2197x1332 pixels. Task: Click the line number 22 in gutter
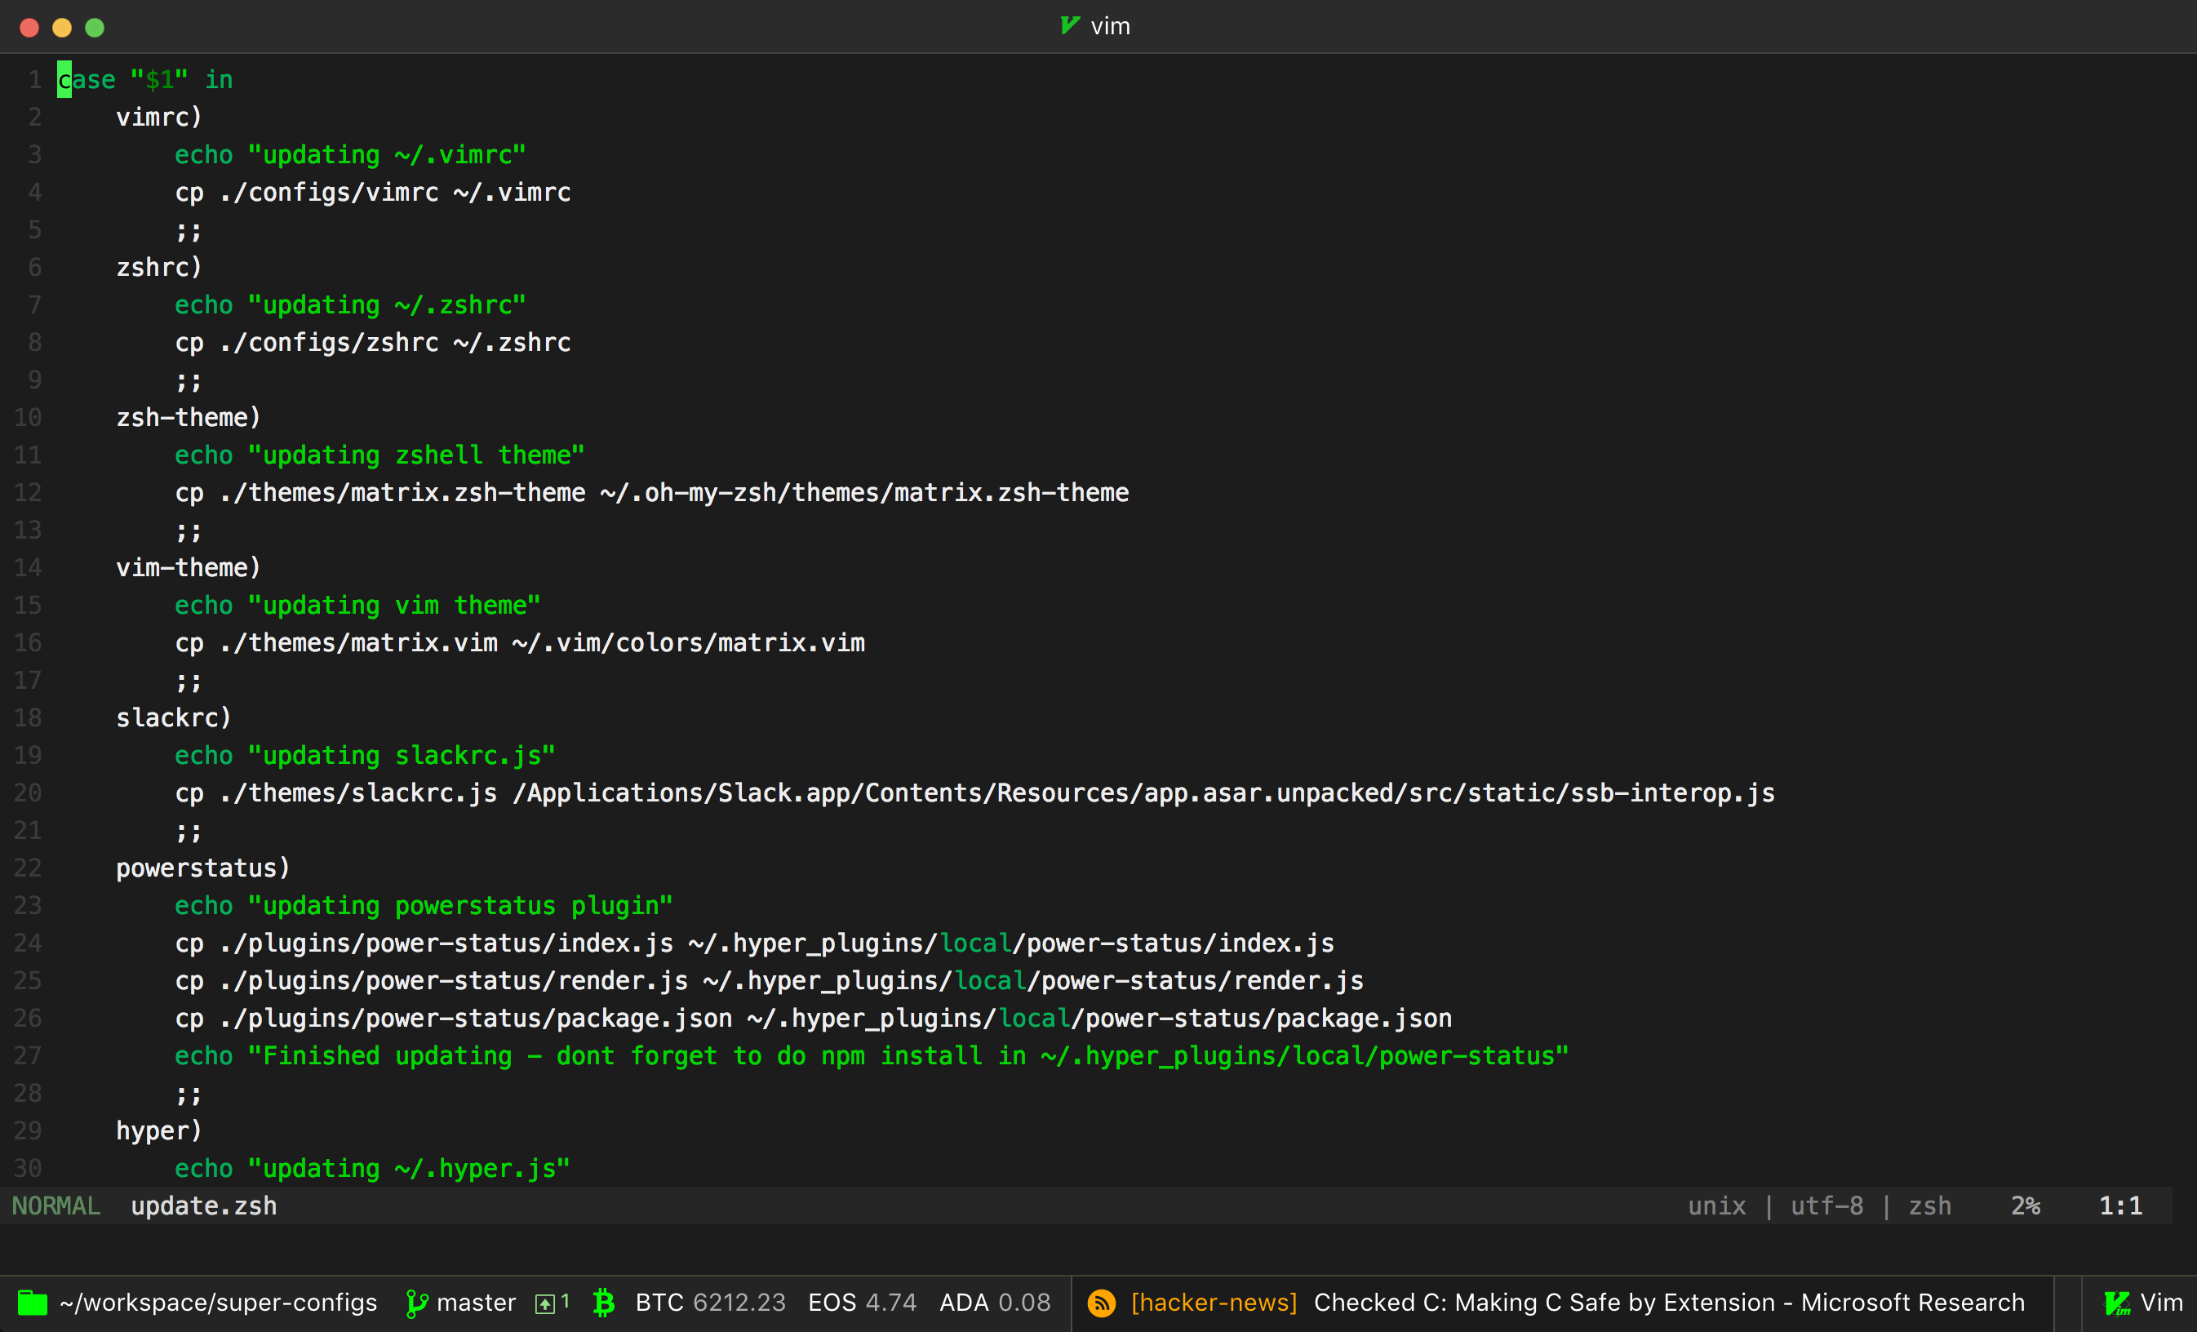28,868
